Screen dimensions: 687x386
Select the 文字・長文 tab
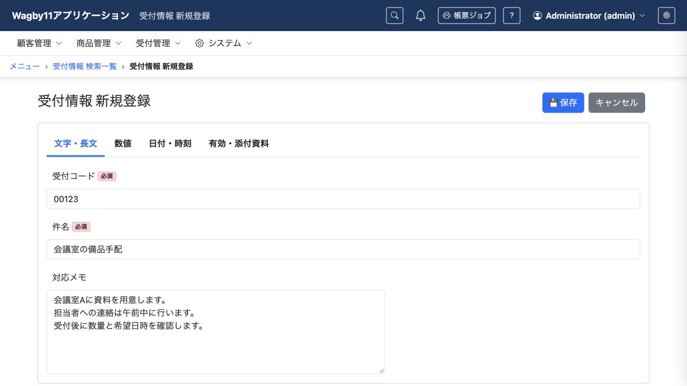coord(76,144)
